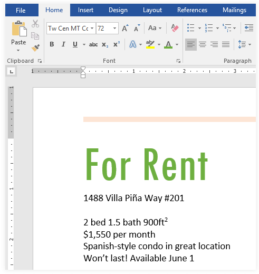Expand the Paste options arrow
The height and width of the screenshot is (274, 259).
(18, 51)
